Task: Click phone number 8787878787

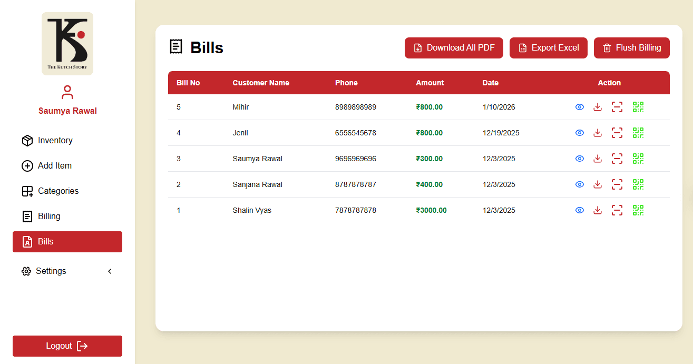Action: click(x=356, y=184)
